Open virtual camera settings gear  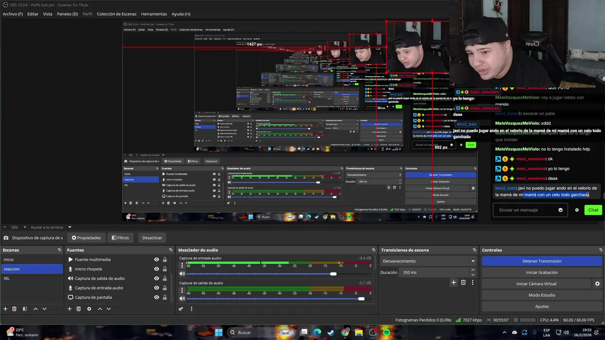click(597, 284)
